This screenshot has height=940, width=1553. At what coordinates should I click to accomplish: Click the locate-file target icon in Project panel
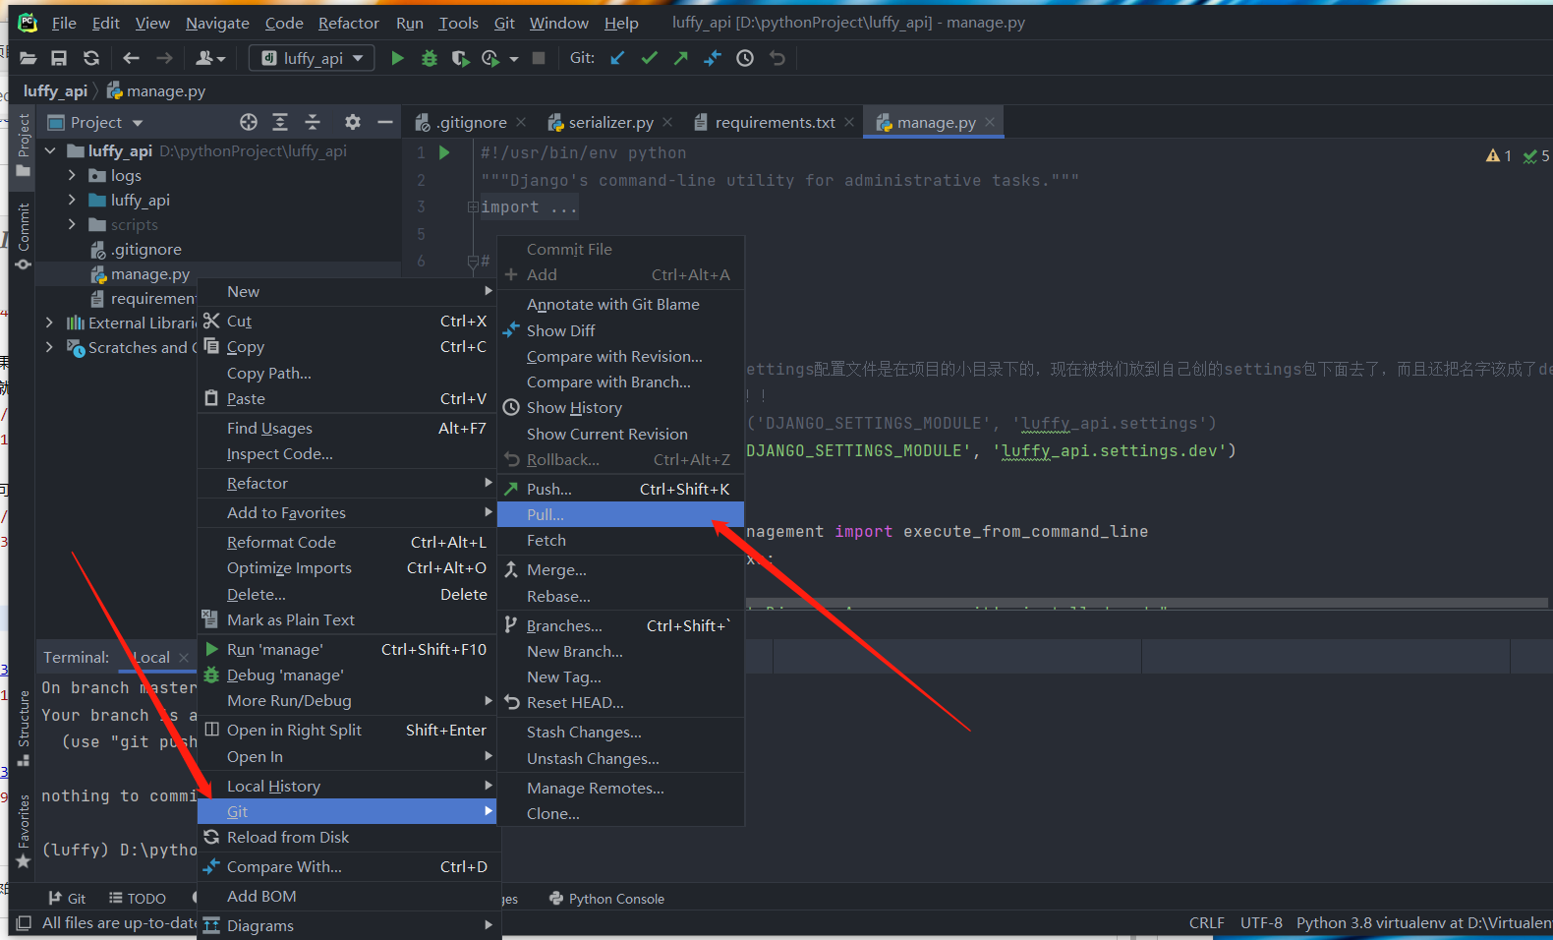(x=249, y=122)
